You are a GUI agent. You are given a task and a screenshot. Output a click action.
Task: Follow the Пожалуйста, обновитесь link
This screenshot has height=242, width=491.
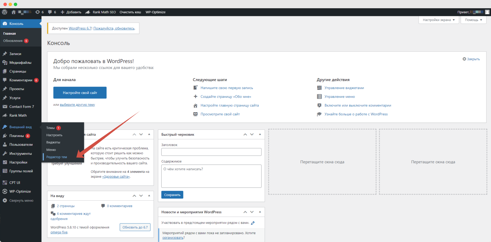[x=114, y=28]
